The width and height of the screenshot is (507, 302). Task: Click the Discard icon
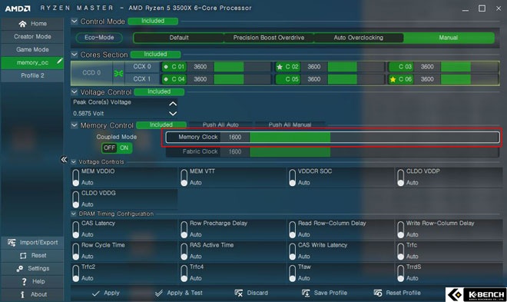(239, 293)
